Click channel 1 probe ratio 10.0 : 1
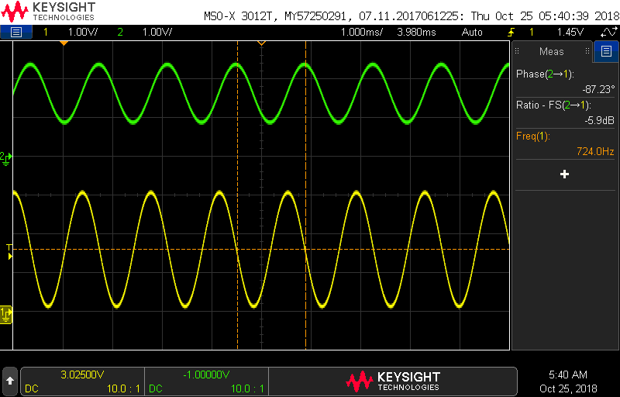Image resolution: width=620 pixels, height=397 pixels. pyautogui.click(x=123, y=388)
